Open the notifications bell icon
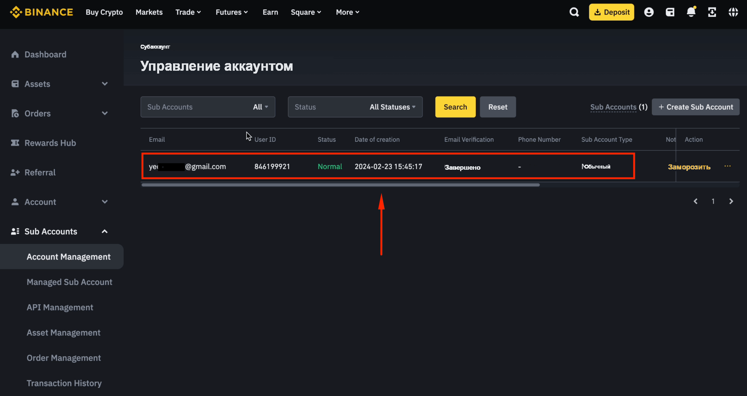 pyautogui.click(x=691, y=12)
